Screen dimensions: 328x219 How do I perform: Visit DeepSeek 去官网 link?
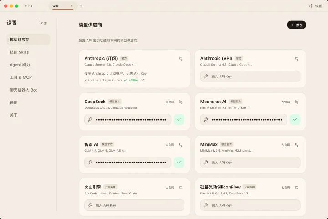(169, 102)
